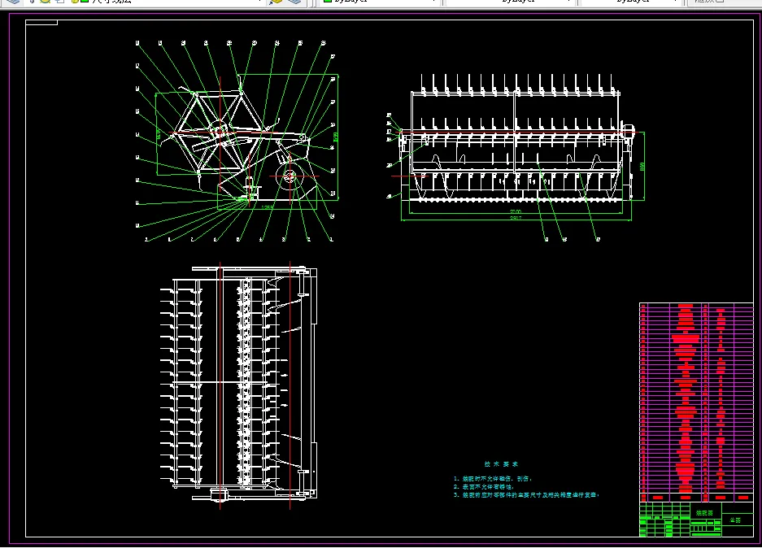
Task: Open the ByLayer color control dropdown
Action: coord(433,2)
